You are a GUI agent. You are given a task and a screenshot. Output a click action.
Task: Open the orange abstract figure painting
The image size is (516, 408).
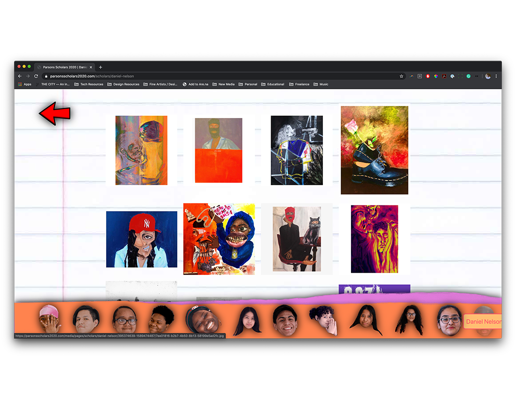click(x=141, y=150)
